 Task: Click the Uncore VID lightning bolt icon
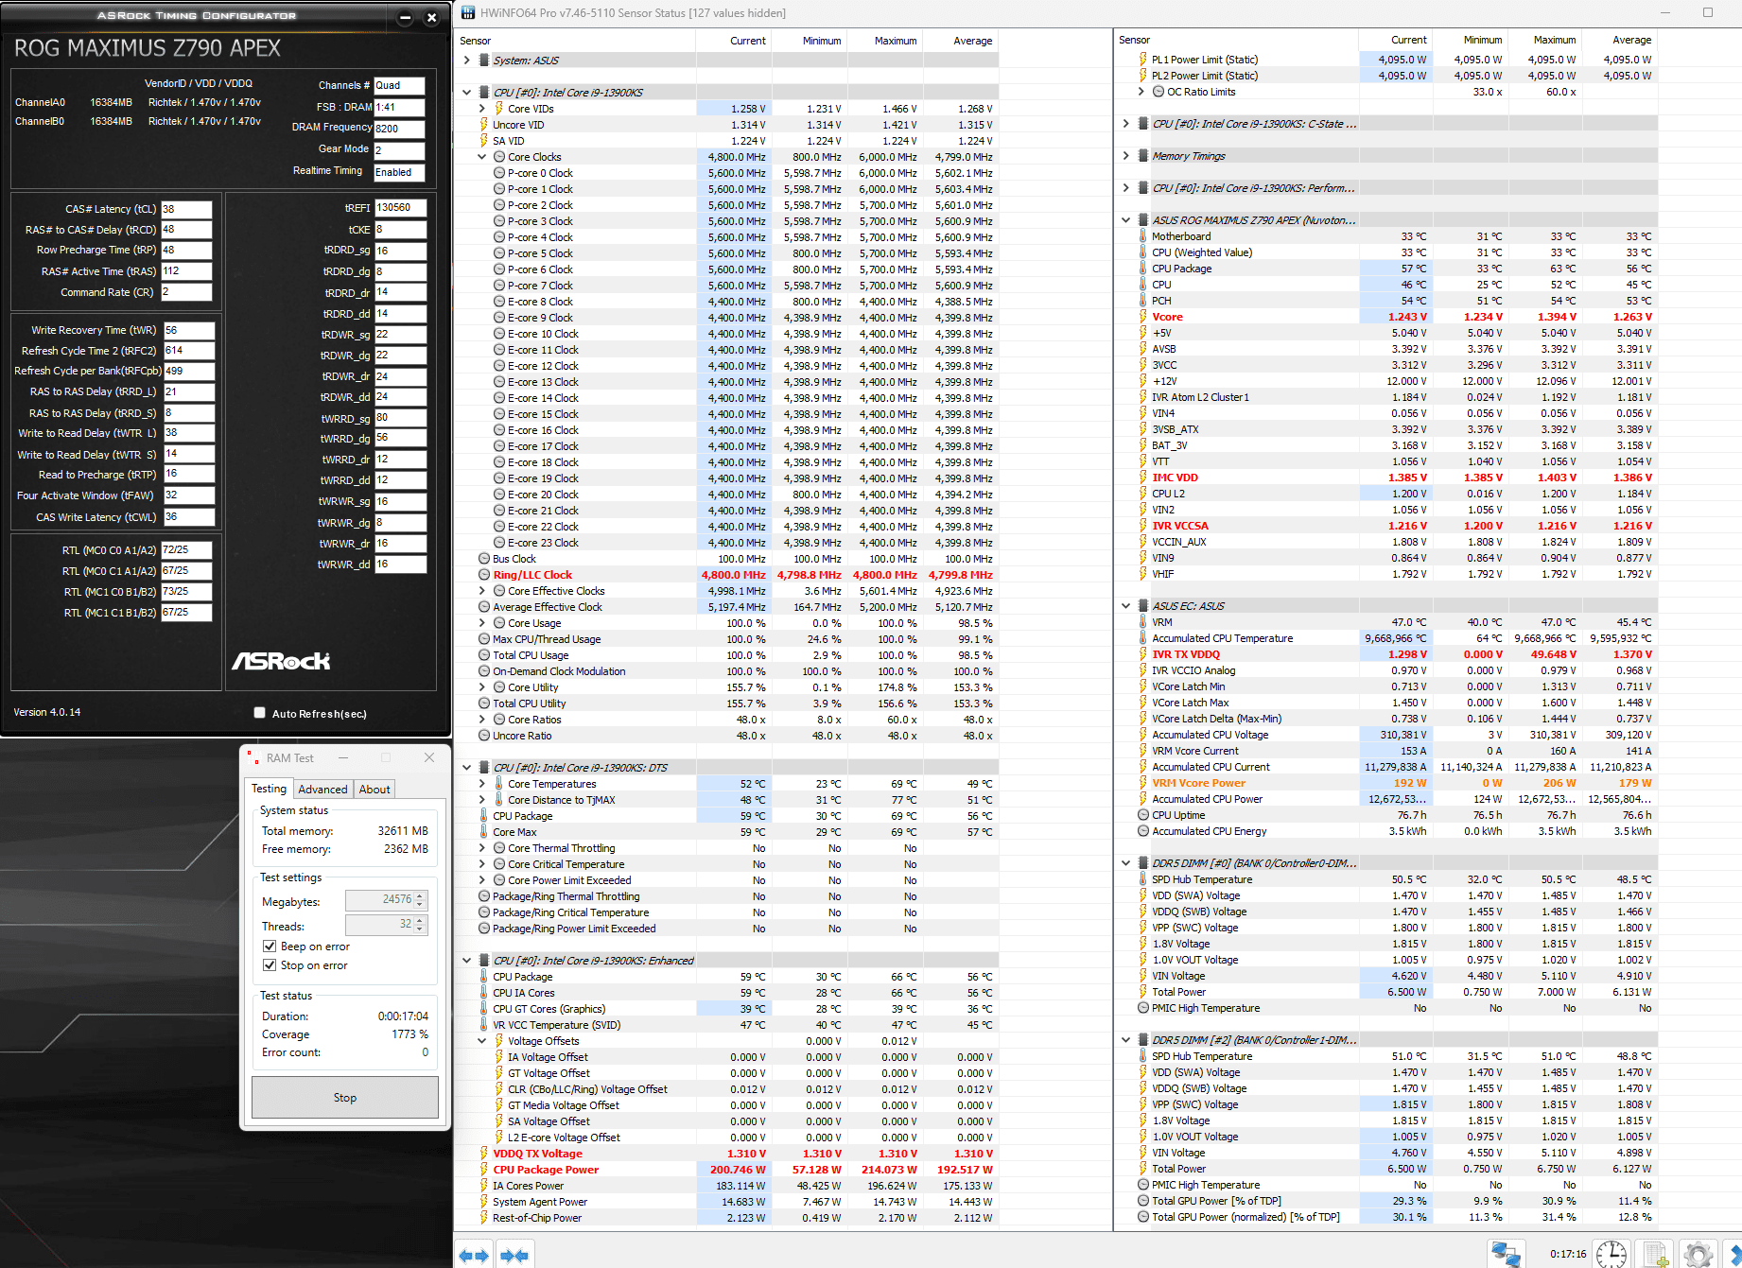click(x=484, y=125)
